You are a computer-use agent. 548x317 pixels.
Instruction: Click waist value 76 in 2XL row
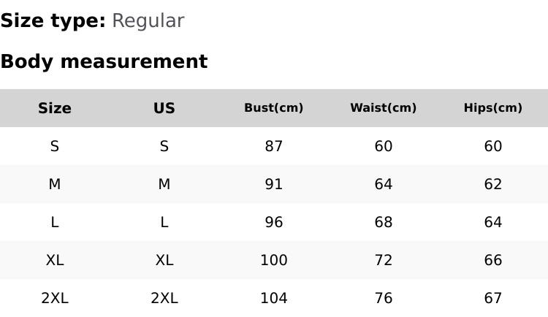pos(384,298)
